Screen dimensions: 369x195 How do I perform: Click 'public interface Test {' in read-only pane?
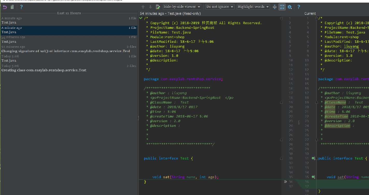(168, 158)
